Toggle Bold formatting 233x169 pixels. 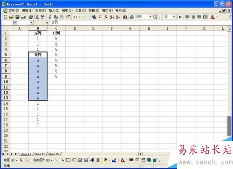point(180,17)
